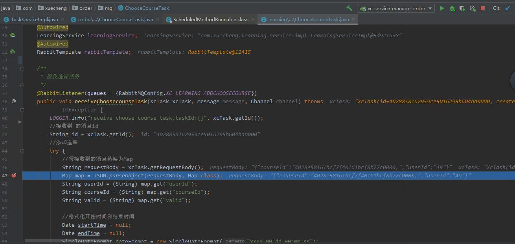The height and width of the screenshot is (244, 515).
Task: Click the 'String id = xcTask.getId();' statement
Action: [92, 134]
